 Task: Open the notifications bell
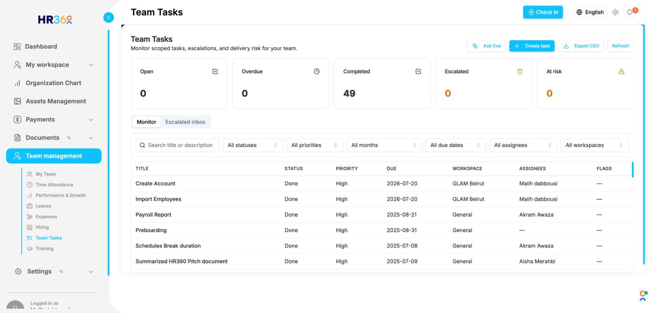(630, 12)
